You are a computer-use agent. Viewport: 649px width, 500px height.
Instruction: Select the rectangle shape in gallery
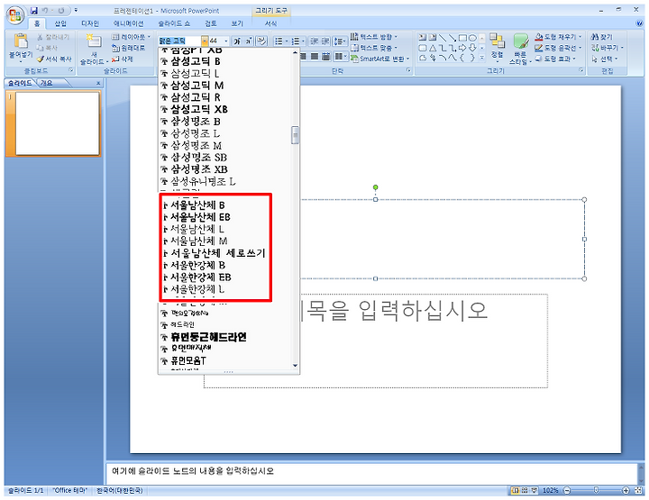click(x=462, y=38)
